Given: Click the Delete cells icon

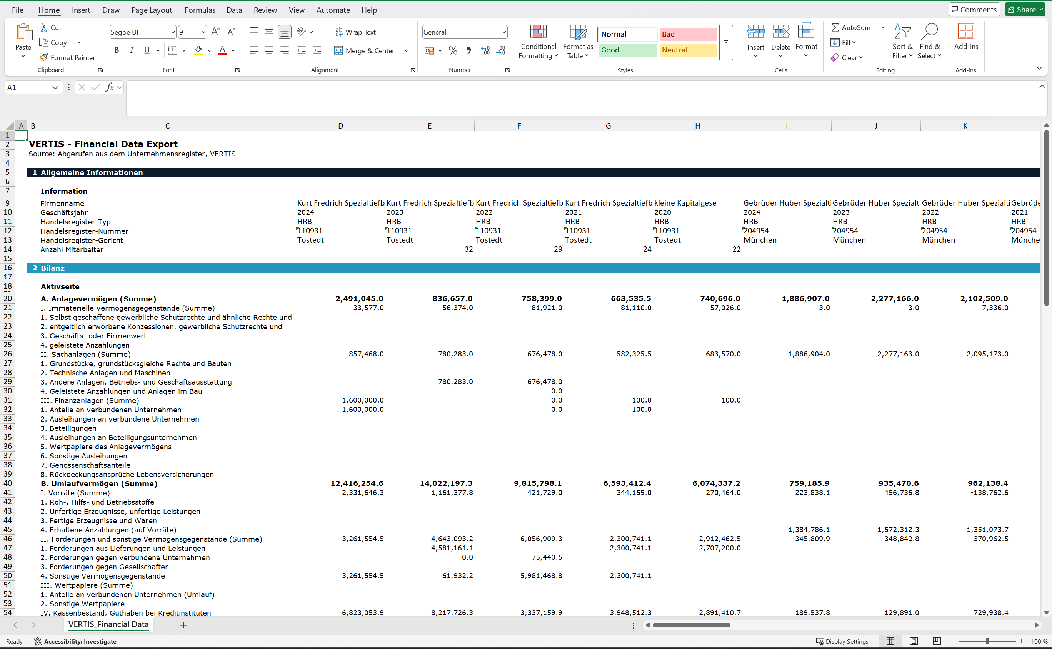Looking at the screenshot, I should tap(780, 32).
